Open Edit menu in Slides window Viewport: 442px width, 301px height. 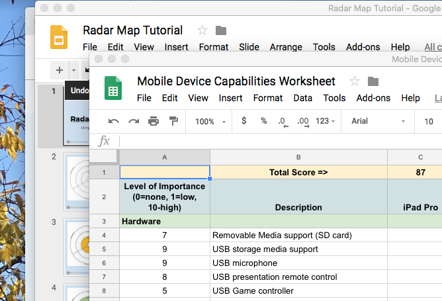coord(116,47)
